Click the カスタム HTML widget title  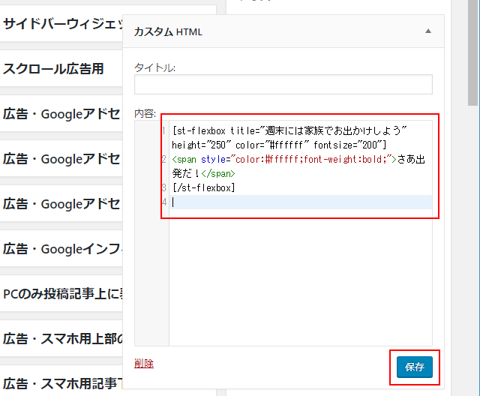168,32
